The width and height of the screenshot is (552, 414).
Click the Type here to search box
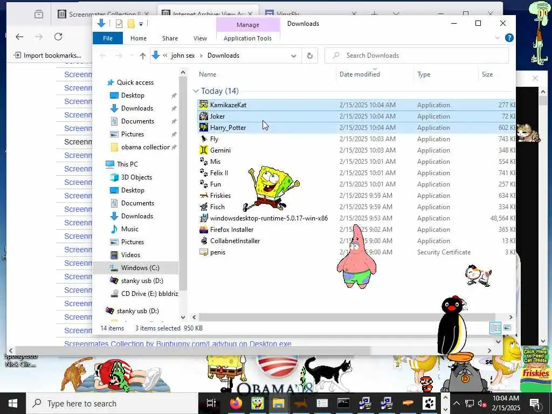tap(112, 403)
